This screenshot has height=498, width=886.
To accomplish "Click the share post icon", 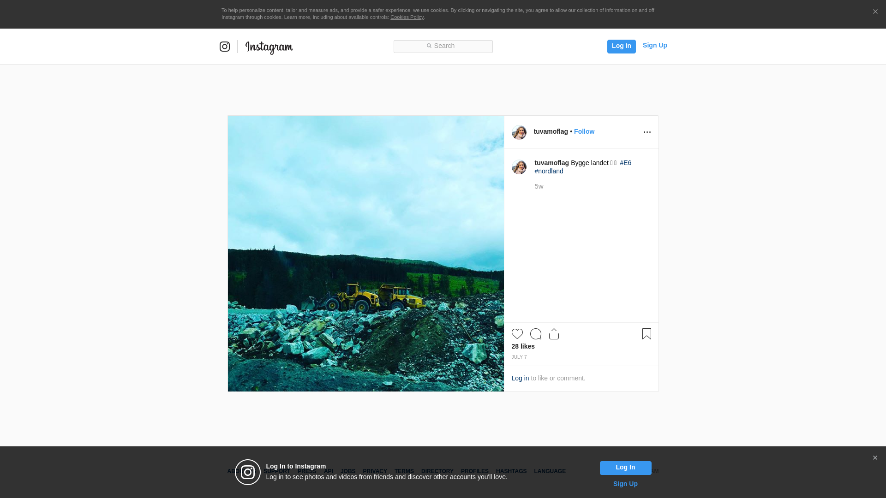I will pyautogui.click(x=554, y=334).
